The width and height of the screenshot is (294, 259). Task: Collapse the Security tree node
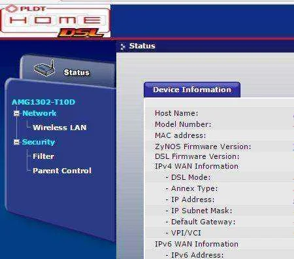tap(16, 142)
